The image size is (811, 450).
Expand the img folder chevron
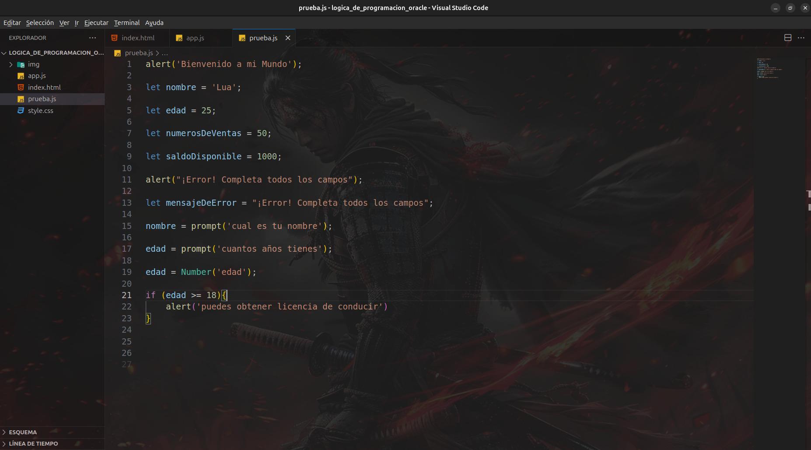pyautogui.click(x=11, y=64)
